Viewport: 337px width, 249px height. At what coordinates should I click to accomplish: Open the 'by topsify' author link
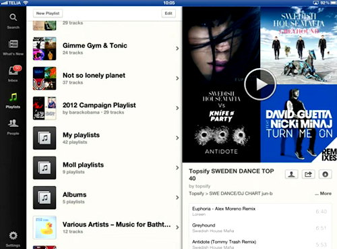tap(200, 186)
